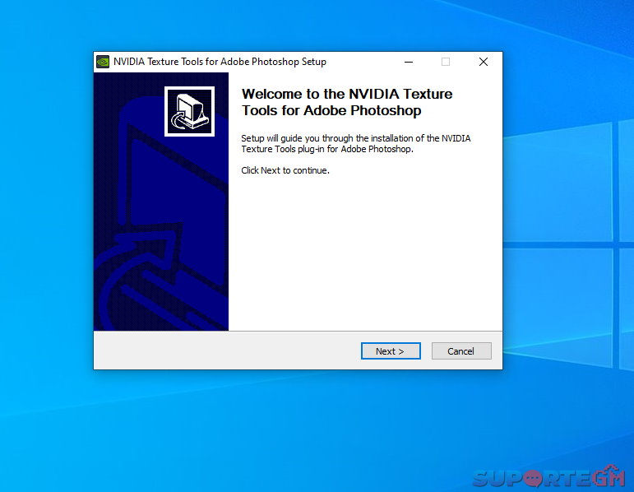This screenshot has width=634, height=492.
Task: Click the "Setup will guide you through" paragraph
Action: [356, 144]
